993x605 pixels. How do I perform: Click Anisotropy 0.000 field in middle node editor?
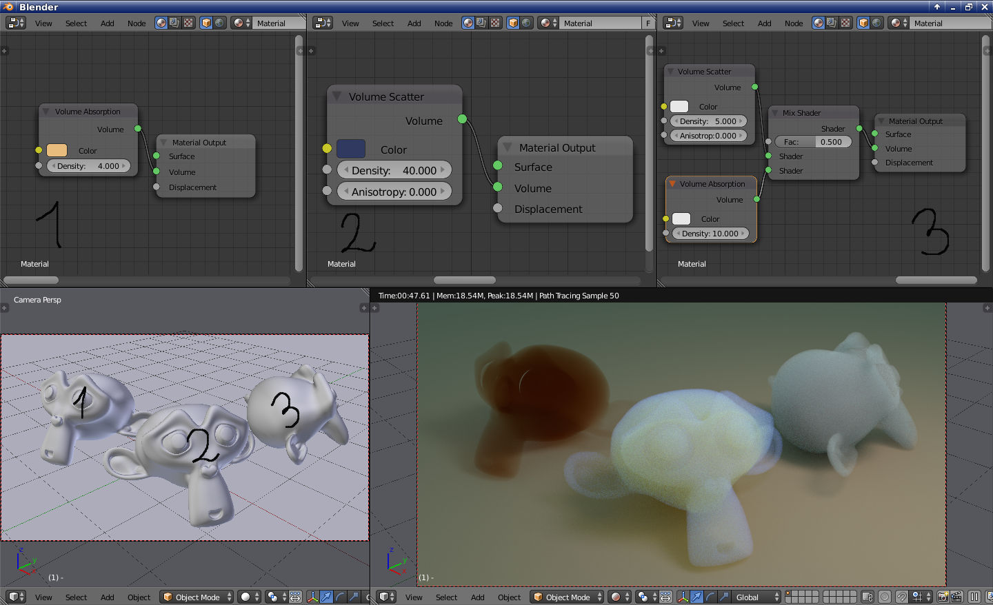pos(394,192)
